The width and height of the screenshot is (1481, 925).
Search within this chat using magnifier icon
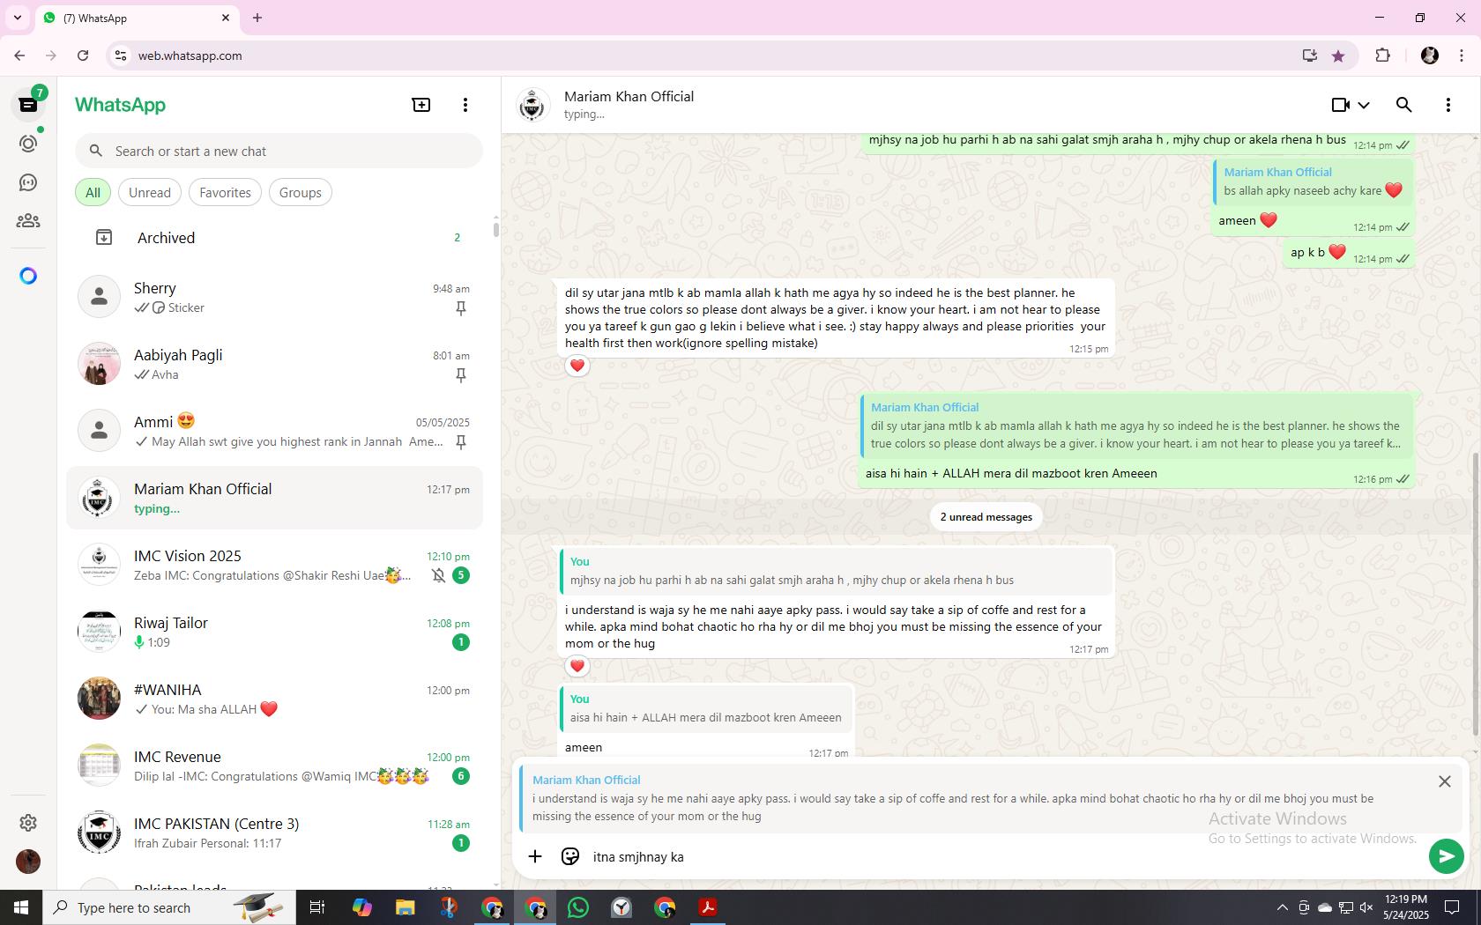click(x=1404, y=105)
